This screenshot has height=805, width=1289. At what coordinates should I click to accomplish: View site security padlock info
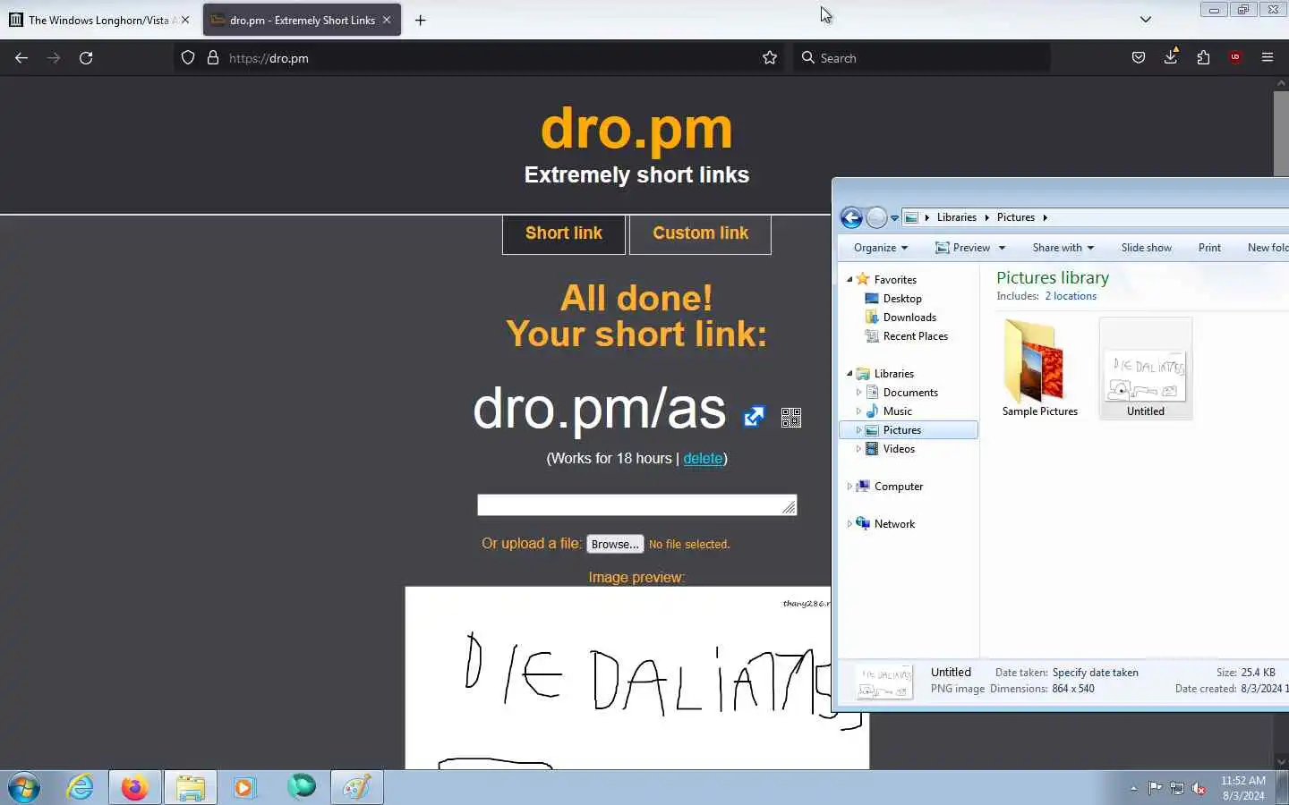pyautogui.click(x=213, y=58)
